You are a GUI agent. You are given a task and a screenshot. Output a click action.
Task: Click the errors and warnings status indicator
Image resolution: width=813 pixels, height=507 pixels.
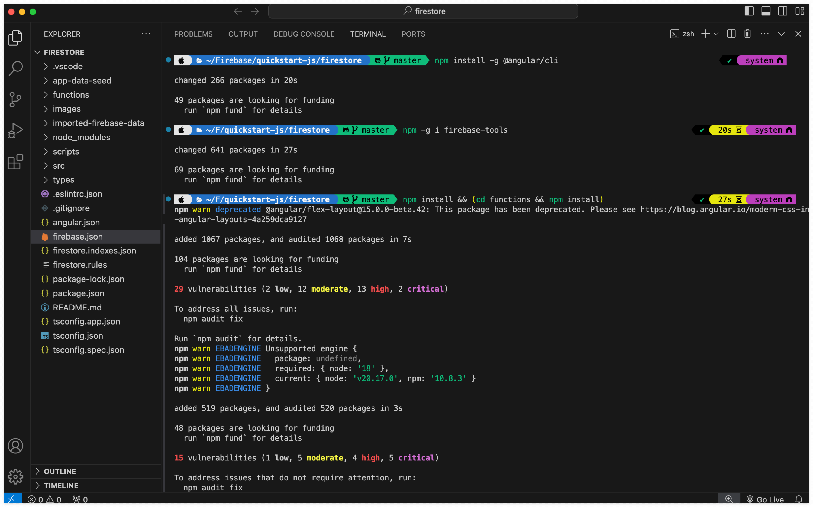(x=44, y=499)
